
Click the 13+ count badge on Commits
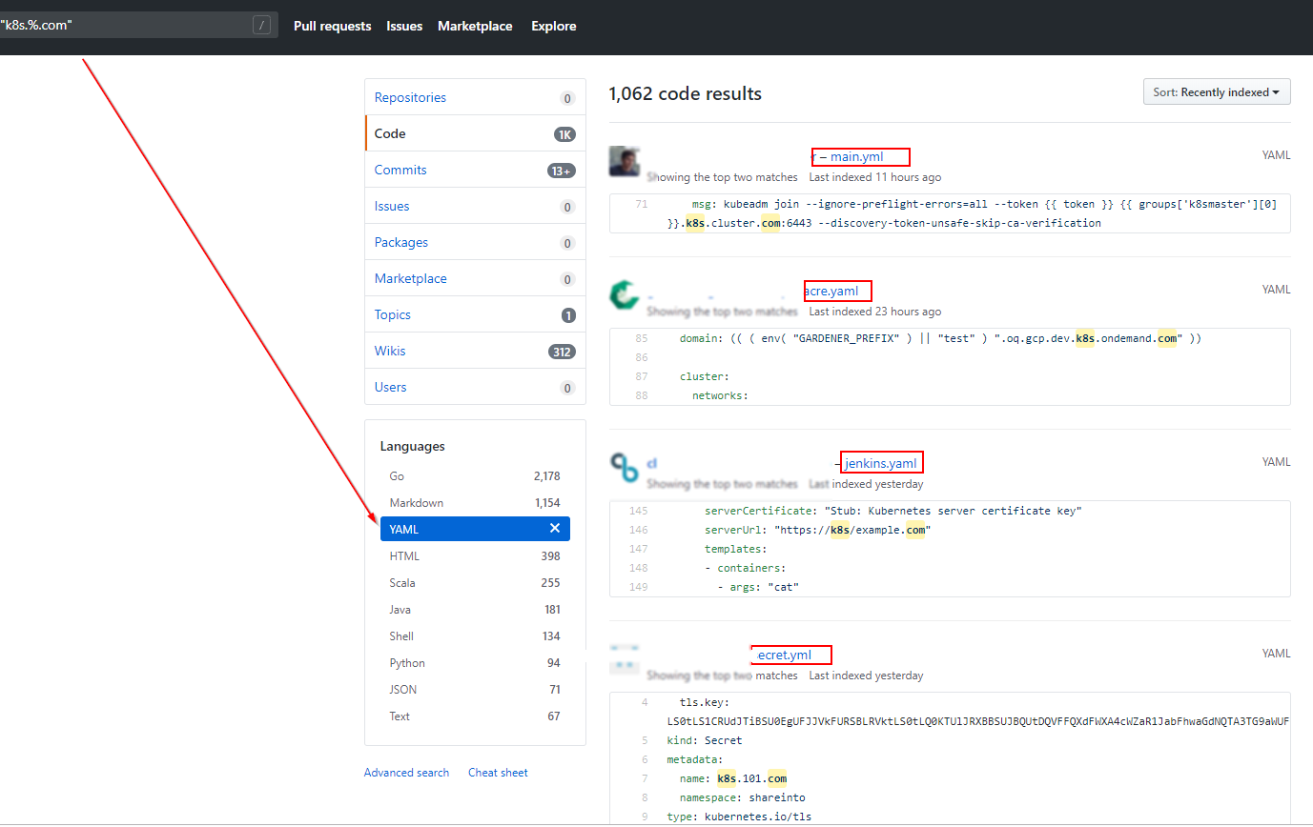point(562,171)
